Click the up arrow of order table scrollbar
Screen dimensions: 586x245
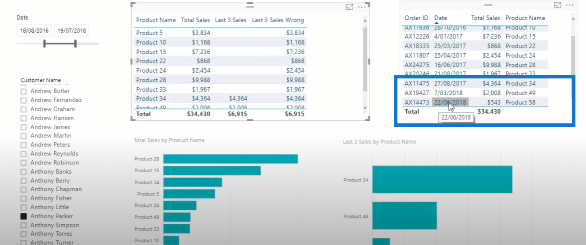tap(573, 19)
